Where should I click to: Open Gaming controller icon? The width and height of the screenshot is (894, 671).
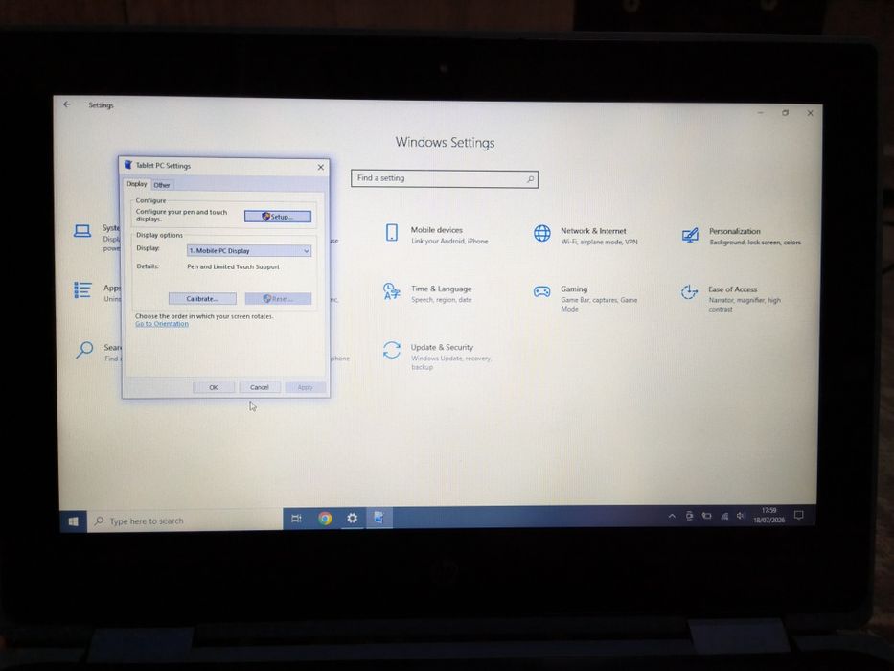point(541,292)
